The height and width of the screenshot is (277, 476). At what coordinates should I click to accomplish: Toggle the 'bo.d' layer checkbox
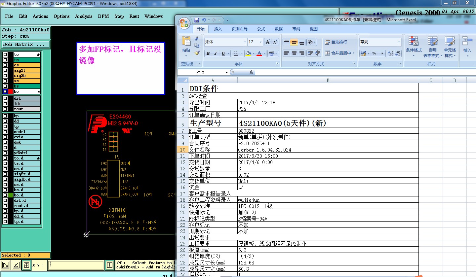5,195
